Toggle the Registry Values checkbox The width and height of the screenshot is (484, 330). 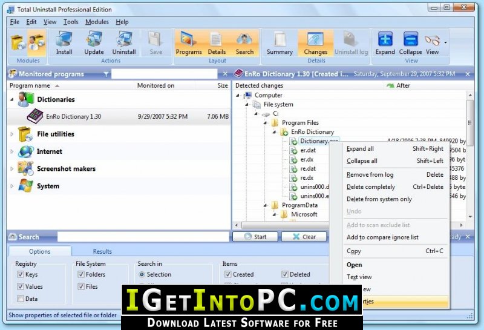[x=21, y=286]
